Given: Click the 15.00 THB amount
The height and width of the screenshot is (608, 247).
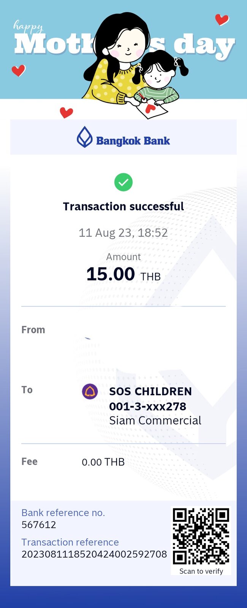Looking at the screenshot, I should (123, 274).
